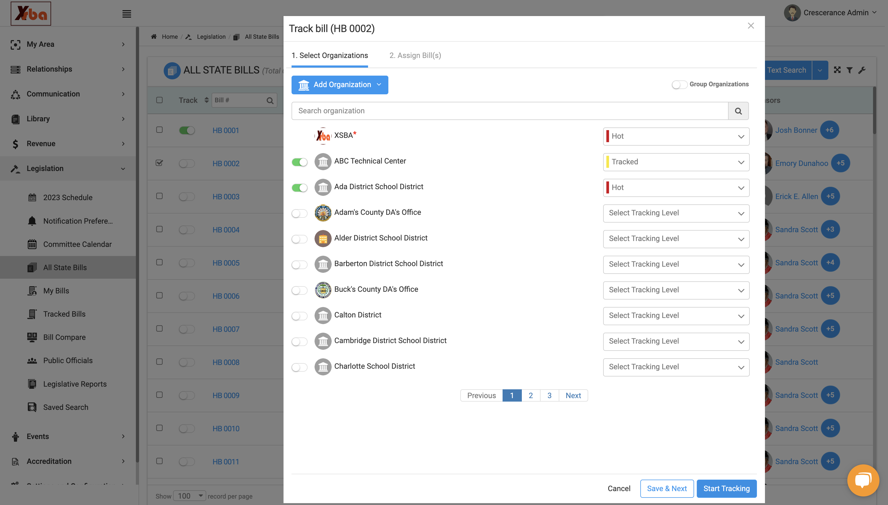Expand the Add Organization dropdown

coord(339,85)
